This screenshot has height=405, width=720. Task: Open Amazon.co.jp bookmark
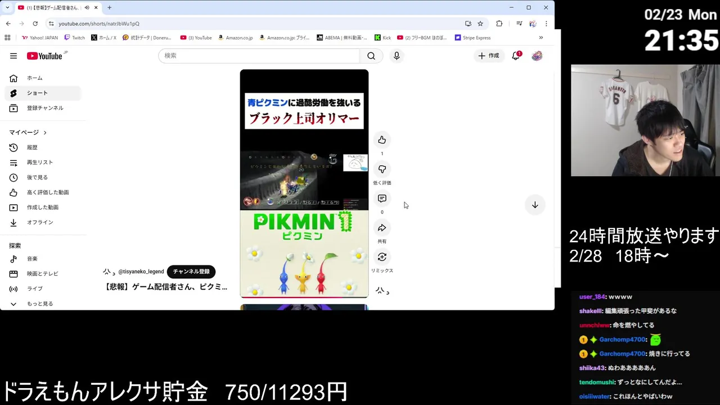(235, 38)
